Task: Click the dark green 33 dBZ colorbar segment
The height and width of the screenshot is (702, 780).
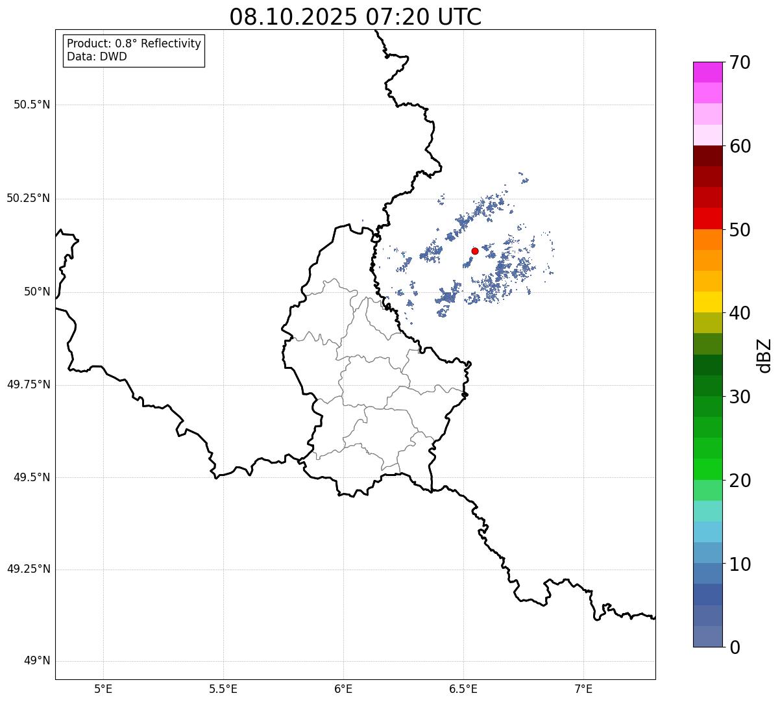Action: pos(707,365)
